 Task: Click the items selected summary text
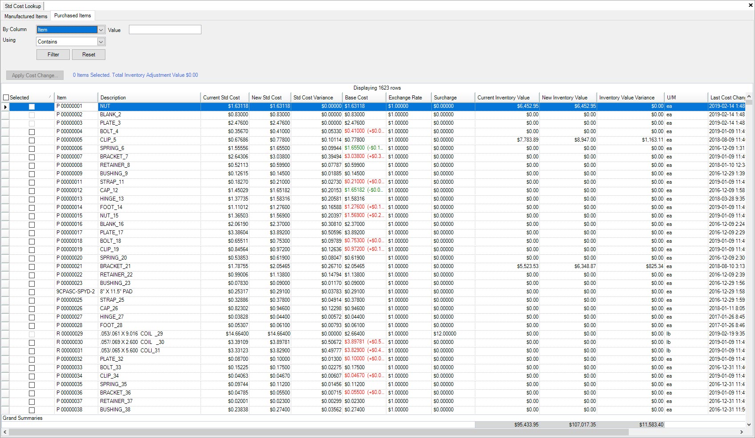135,75
